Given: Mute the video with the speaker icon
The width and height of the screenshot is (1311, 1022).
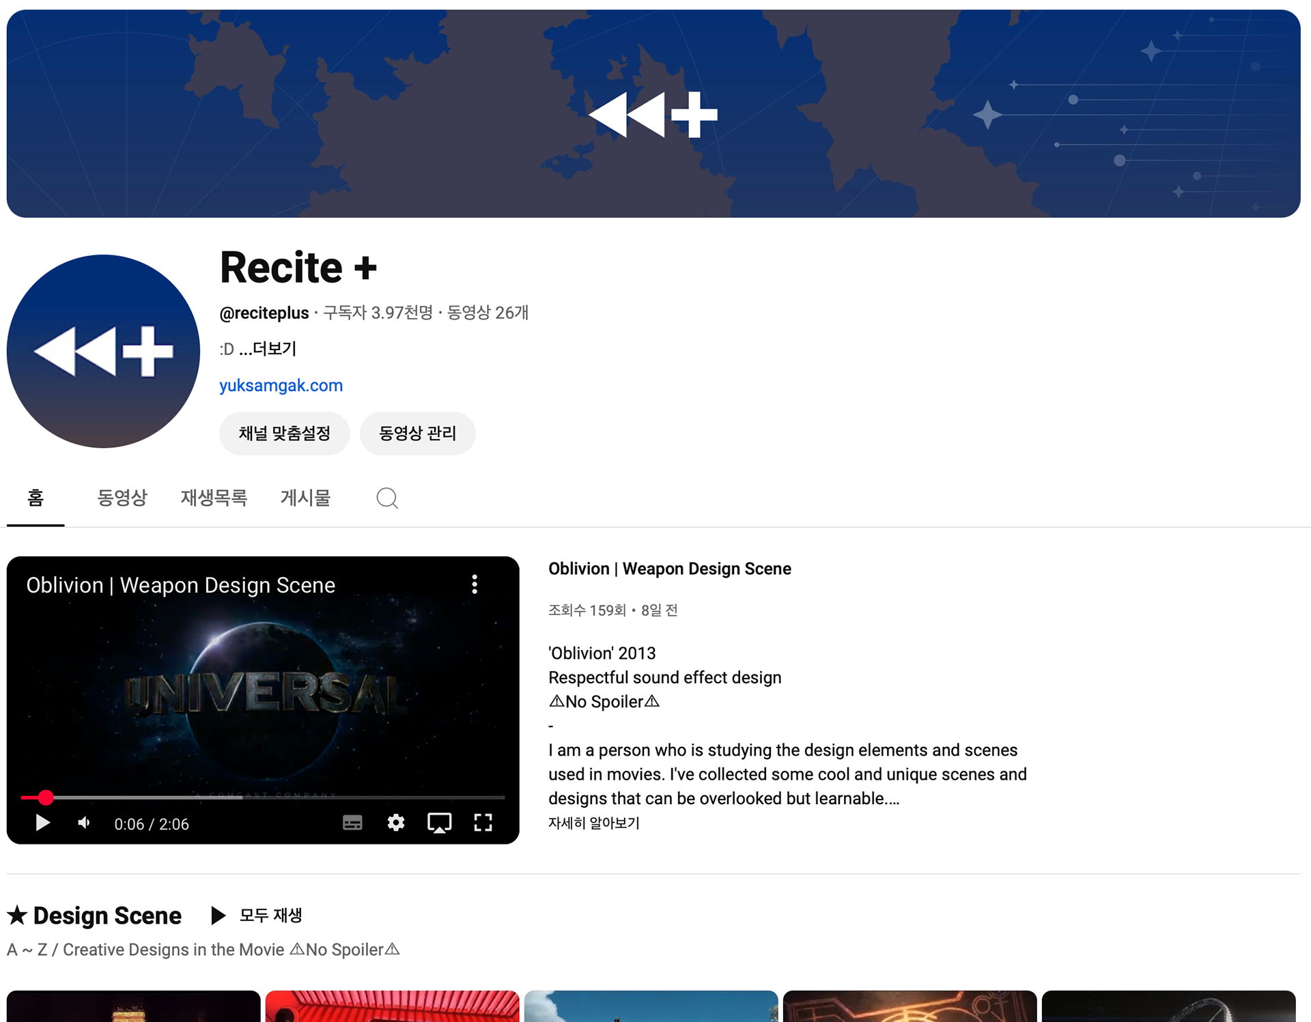Looking at the screenshot, I should click(84, 823).
